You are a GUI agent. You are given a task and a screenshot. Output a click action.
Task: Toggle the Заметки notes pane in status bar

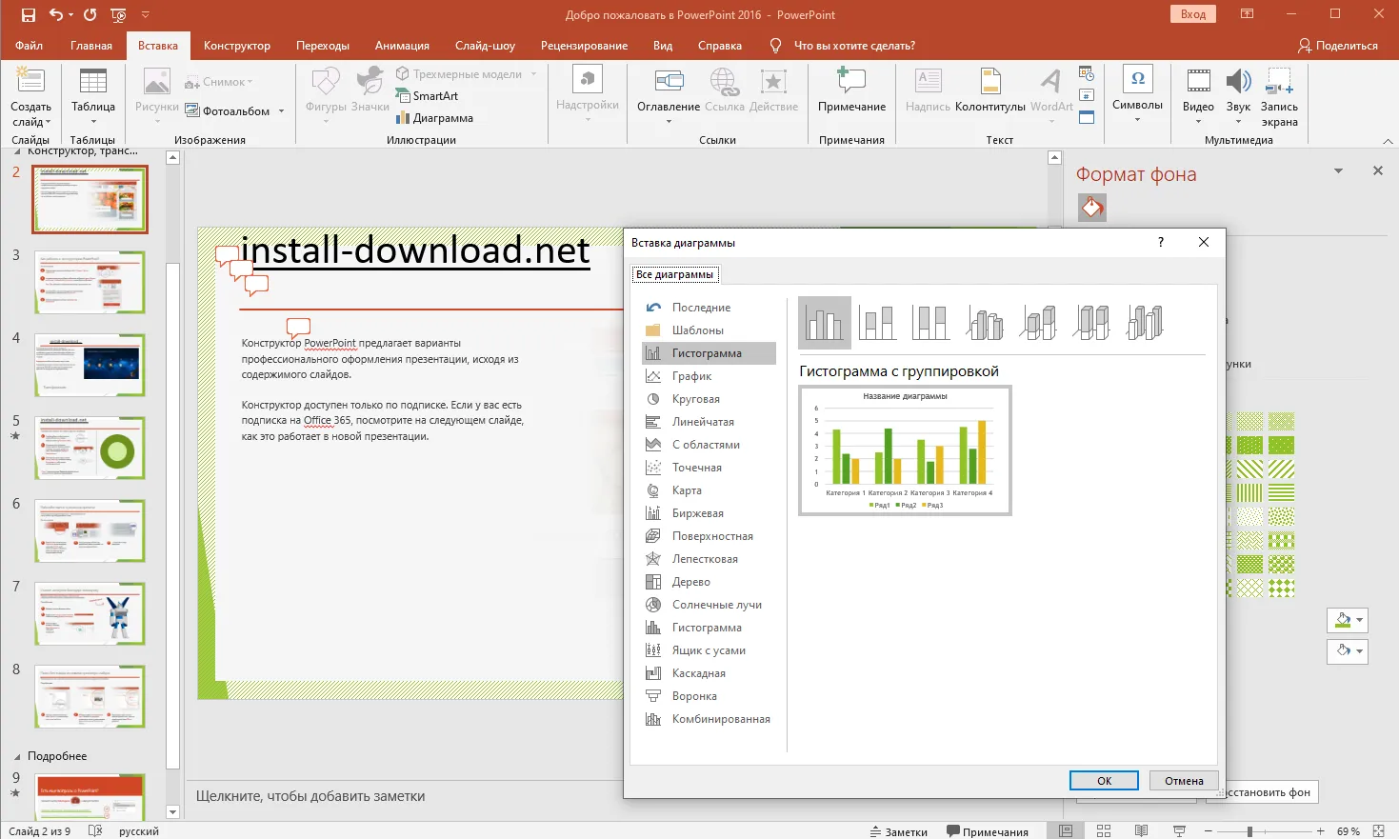[x=898, y=831]
